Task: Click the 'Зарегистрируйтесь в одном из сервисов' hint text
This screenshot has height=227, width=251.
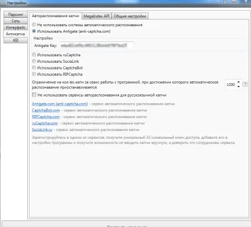Action: [x=134, y=140]
